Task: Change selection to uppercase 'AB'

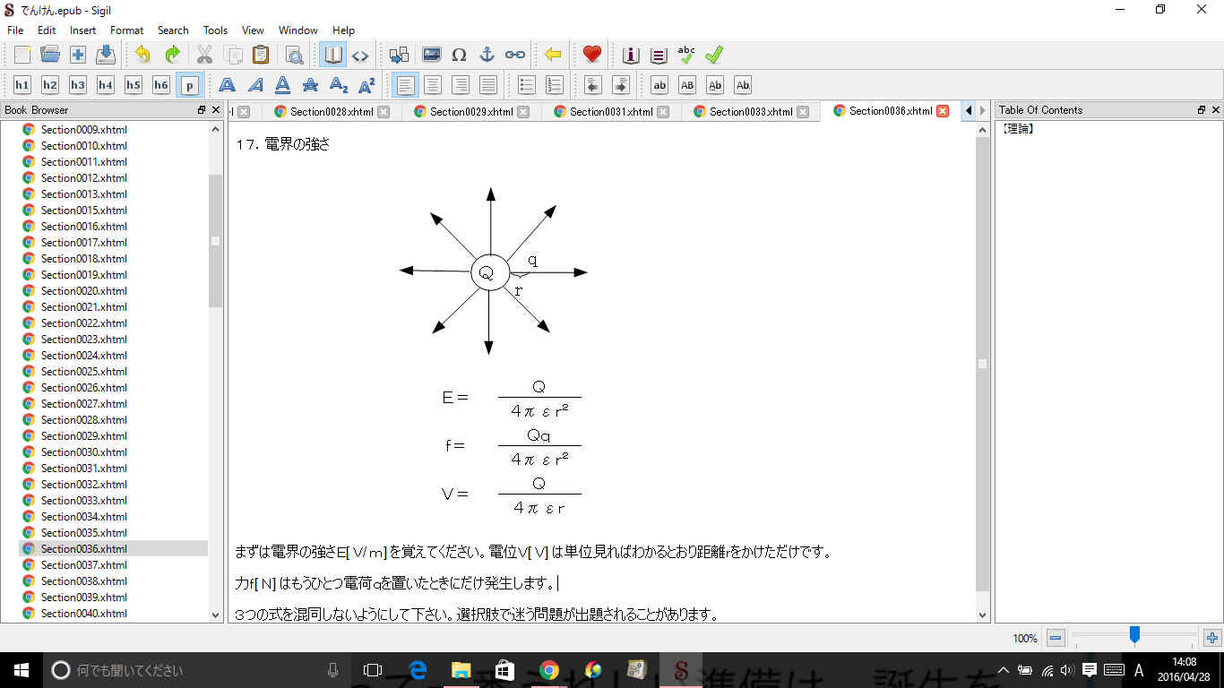Action: (x=687, y=85)
